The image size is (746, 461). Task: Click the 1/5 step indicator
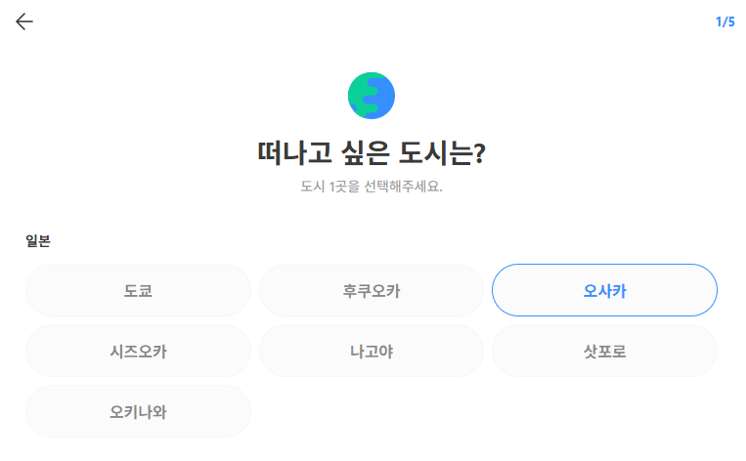[x=725, y=21]
